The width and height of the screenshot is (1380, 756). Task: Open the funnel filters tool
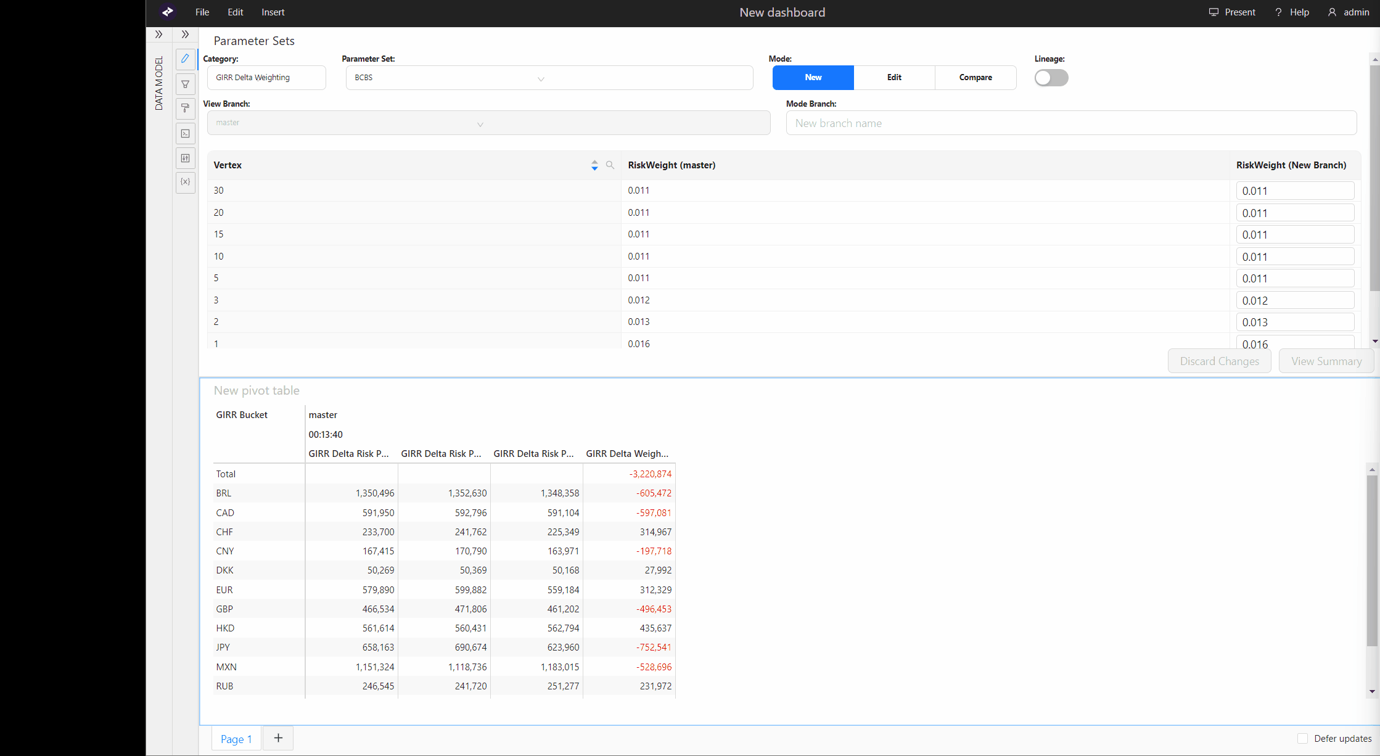pos(185,84)
